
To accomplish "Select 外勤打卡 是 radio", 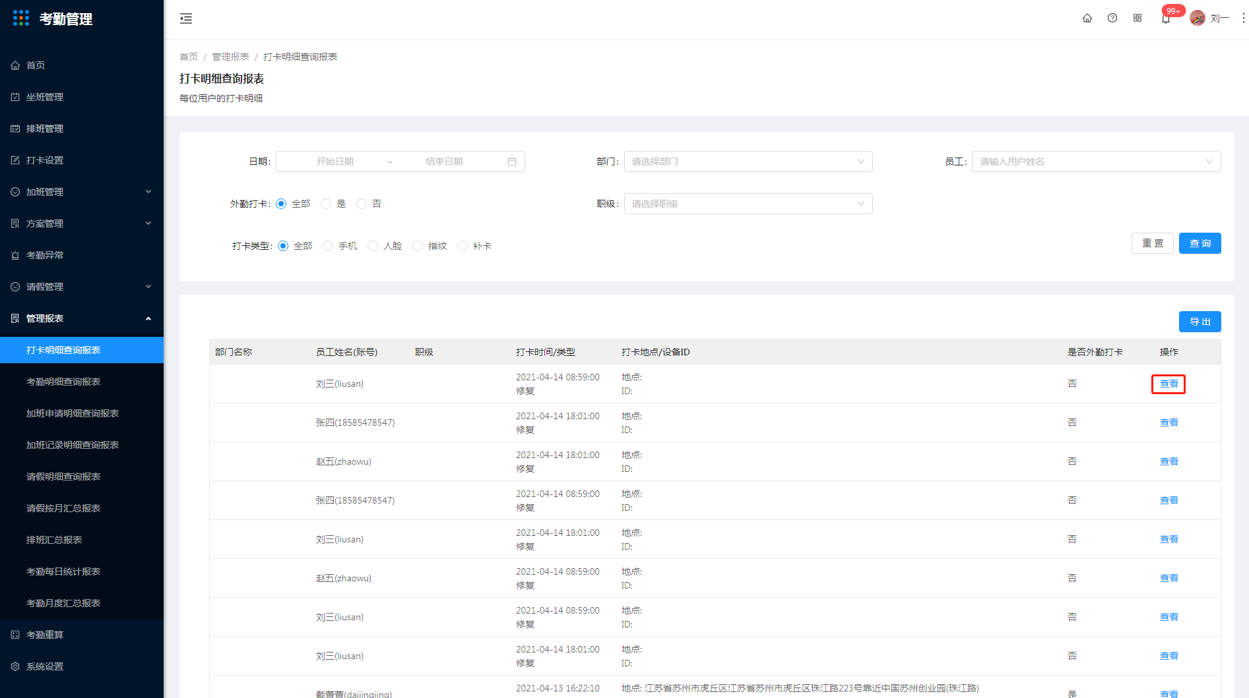I will click(x=326, y=204).
